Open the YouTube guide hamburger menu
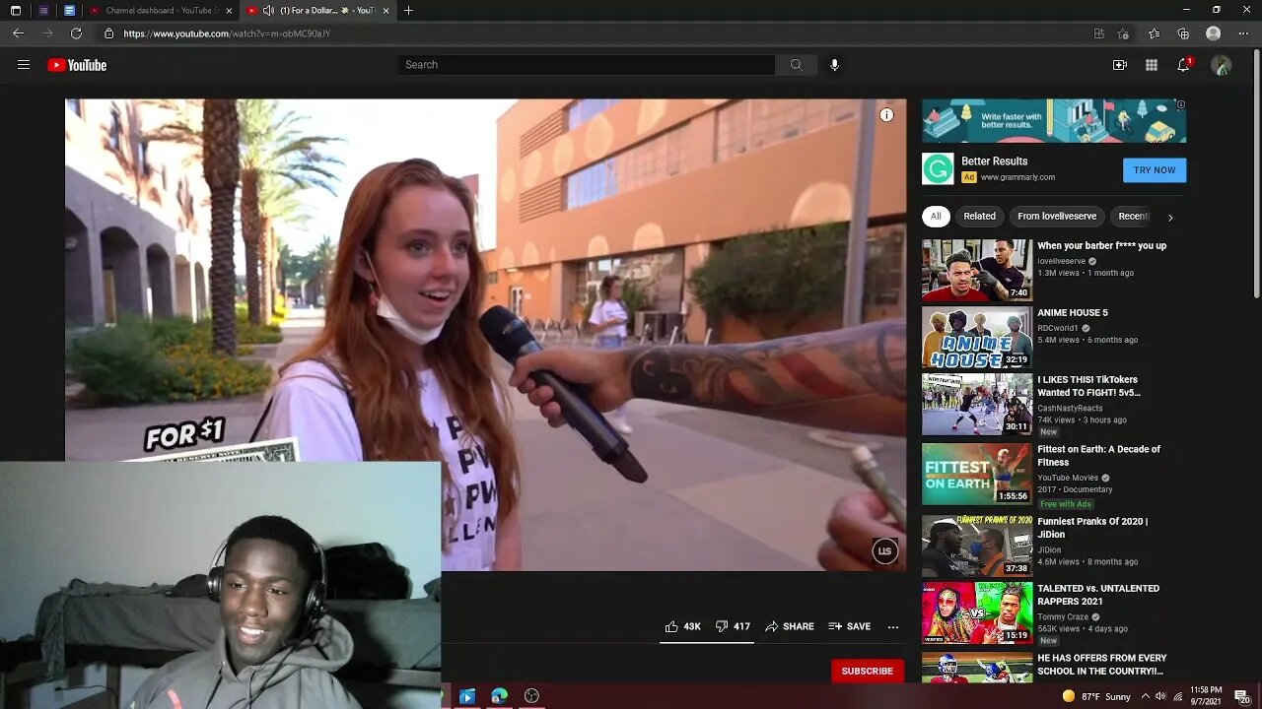This screenshot has height=709, width=1262. click(x=24, y=65)
